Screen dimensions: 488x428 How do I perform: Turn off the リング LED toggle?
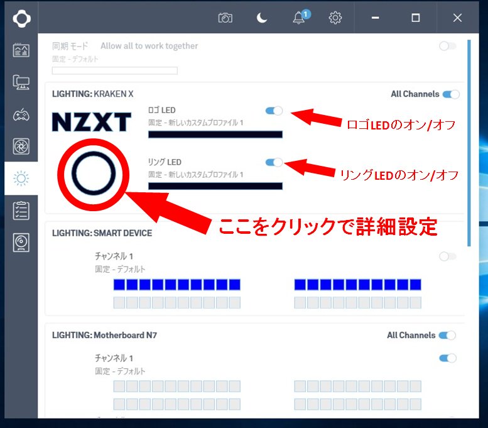(274, 162)
